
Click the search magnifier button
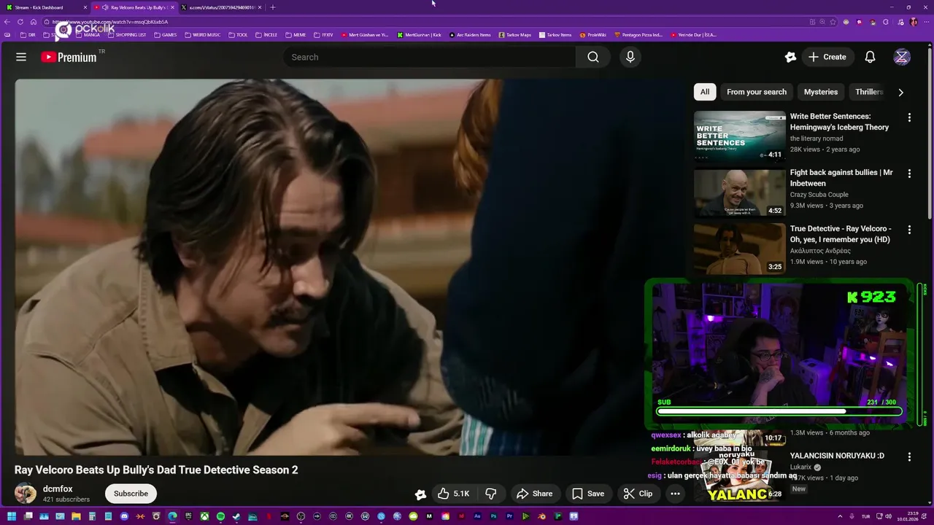[593, 57]
